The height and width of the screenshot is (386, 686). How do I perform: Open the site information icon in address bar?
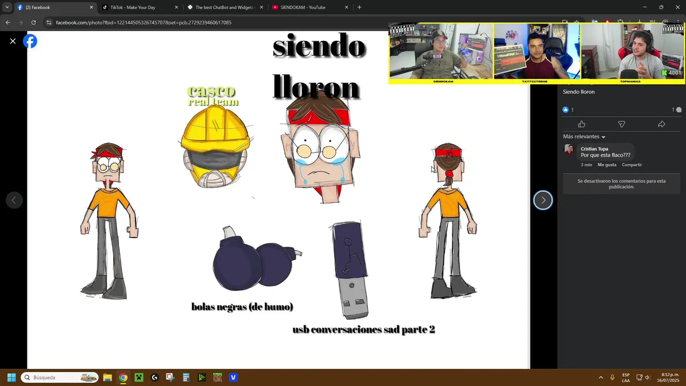coord(49,23)
